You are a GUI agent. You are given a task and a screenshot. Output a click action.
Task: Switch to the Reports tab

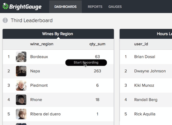[x=95, y=7]
